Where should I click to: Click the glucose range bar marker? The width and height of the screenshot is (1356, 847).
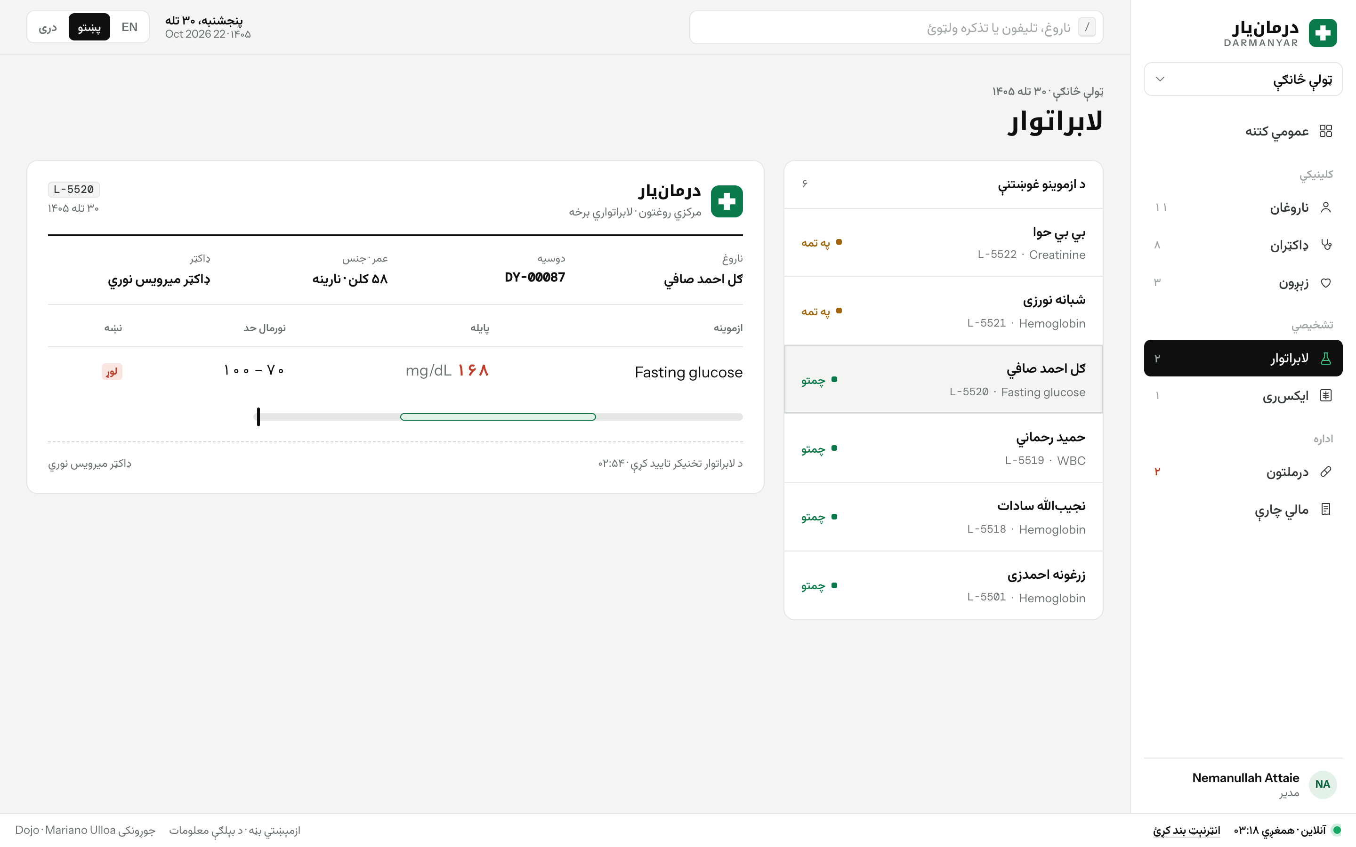point(258,417)
